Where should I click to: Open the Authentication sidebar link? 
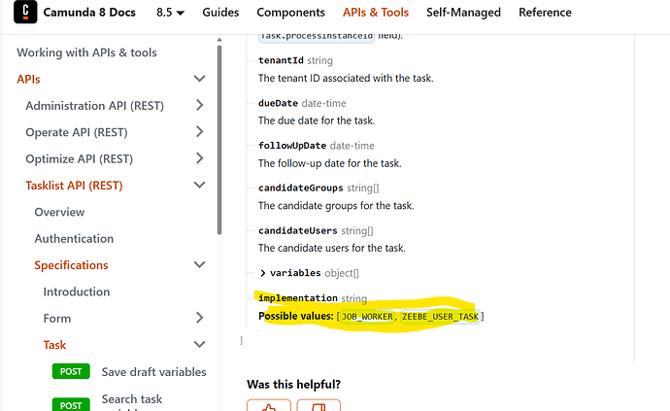(x=74, y=239)
